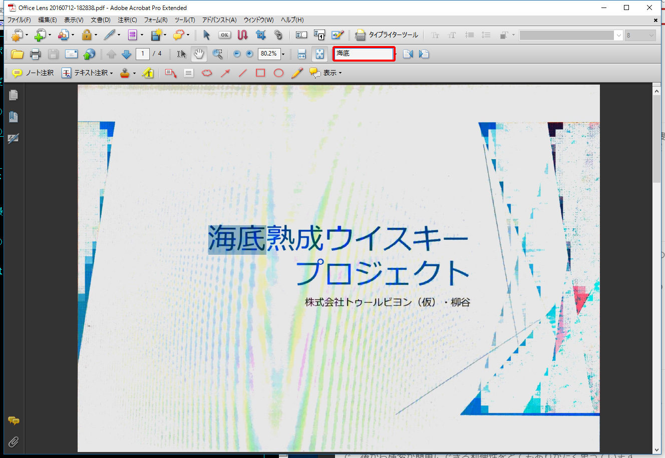Open the Comments (注釈) menu
The height and width of the screenshot is (458, 665).
(x=127, y=20)
